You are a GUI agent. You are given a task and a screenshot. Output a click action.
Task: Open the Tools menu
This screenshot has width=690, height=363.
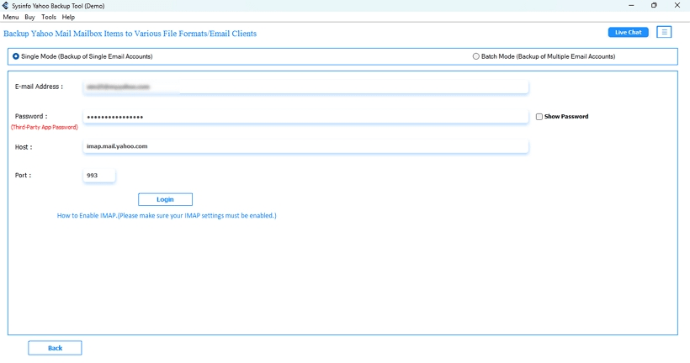click(49, 17)
